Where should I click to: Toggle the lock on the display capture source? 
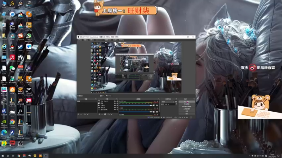[x=117, y=110]
